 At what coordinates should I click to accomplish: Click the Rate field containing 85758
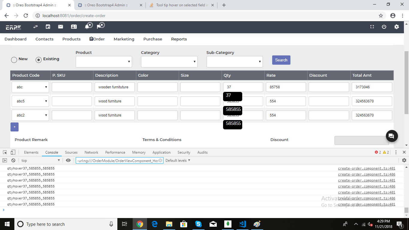click(286, 87)
